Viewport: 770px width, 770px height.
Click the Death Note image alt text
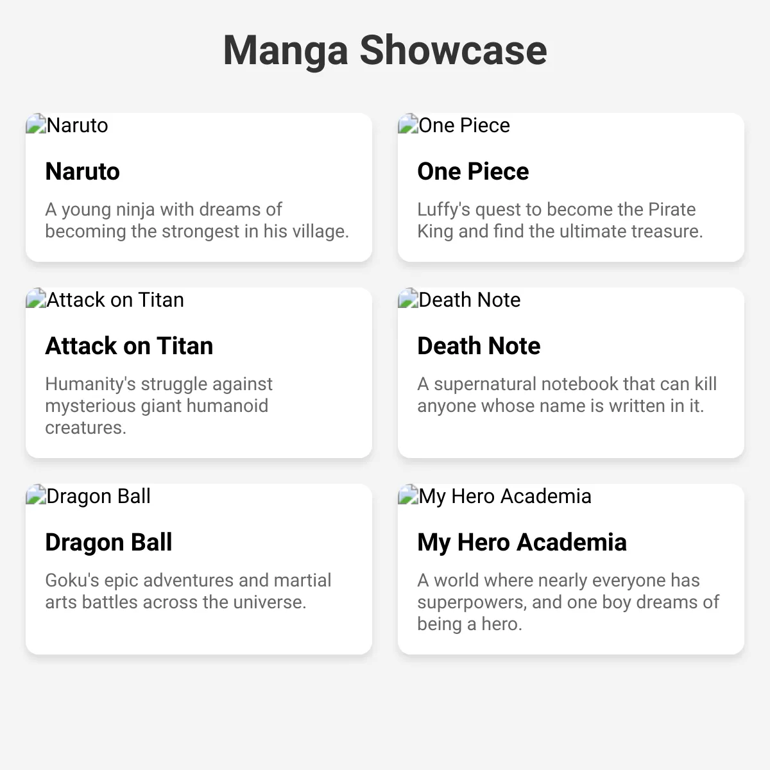470,300
